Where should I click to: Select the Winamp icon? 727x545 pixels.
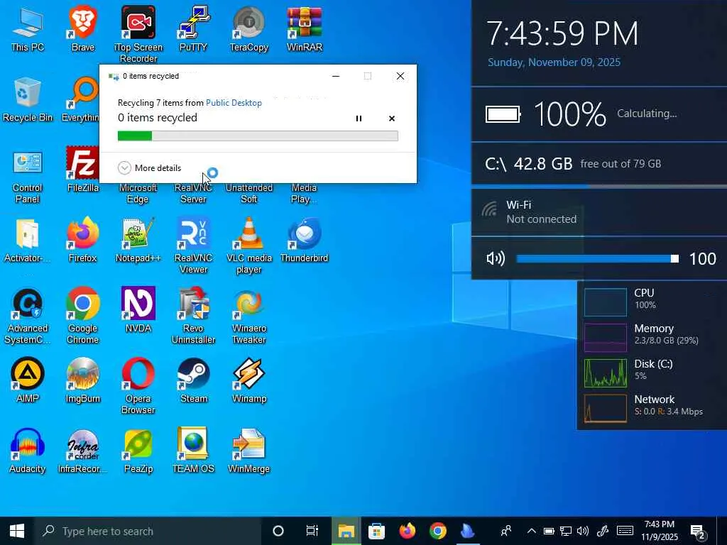[x=249, y=380]
